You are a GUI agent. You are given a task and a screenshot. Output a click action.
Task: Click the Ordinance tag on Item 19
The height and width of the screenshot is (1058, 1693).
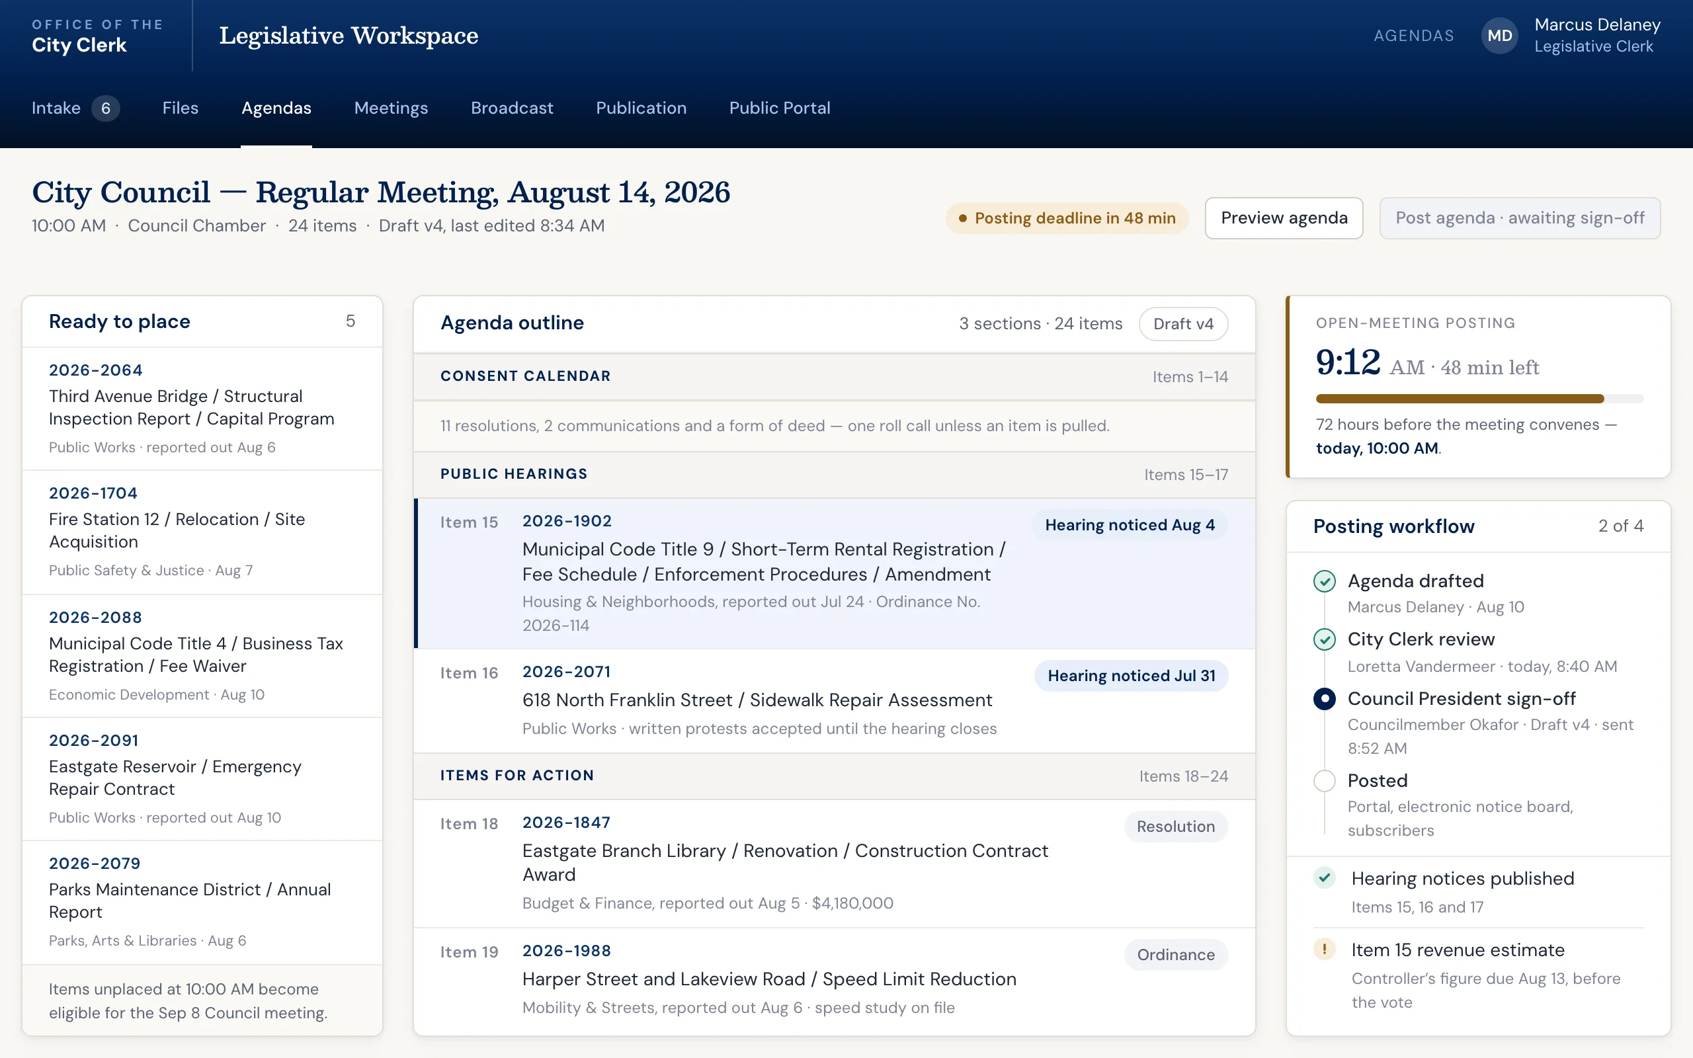click(x=1176, y=955)
